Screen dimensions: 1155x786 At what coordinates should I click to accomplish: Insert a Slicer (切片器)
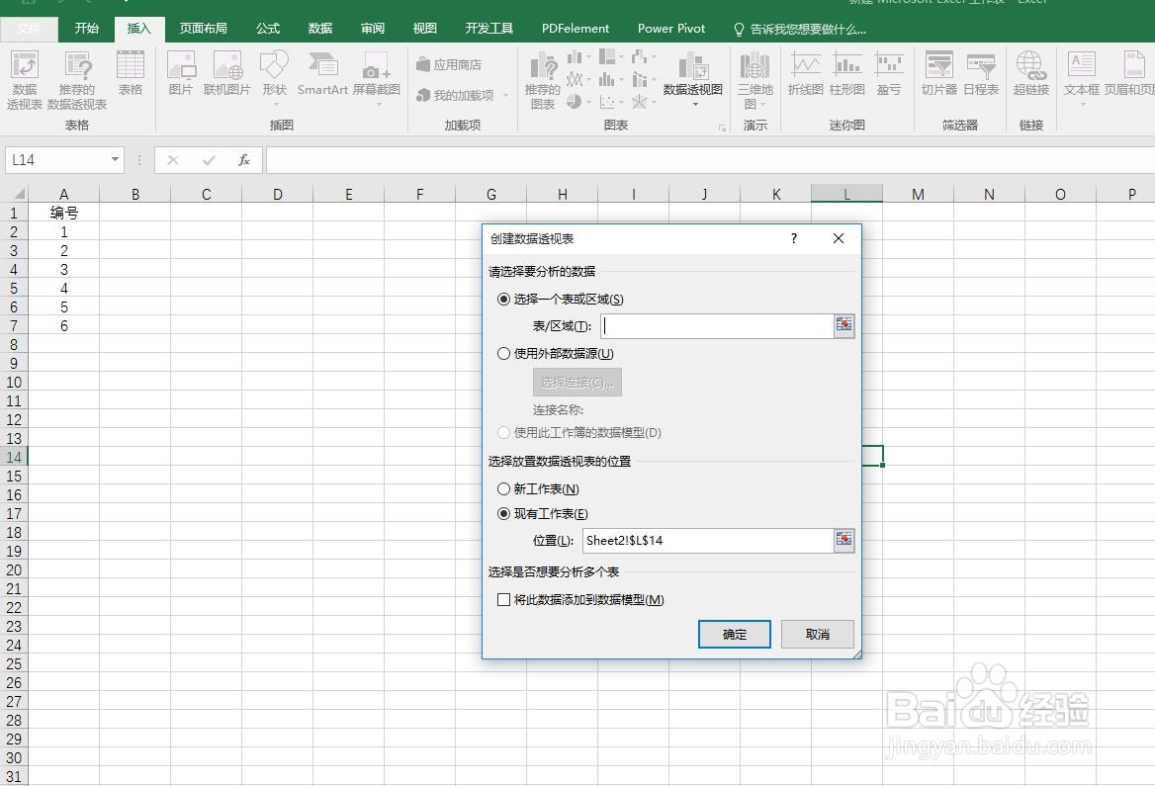click(939, 73)
